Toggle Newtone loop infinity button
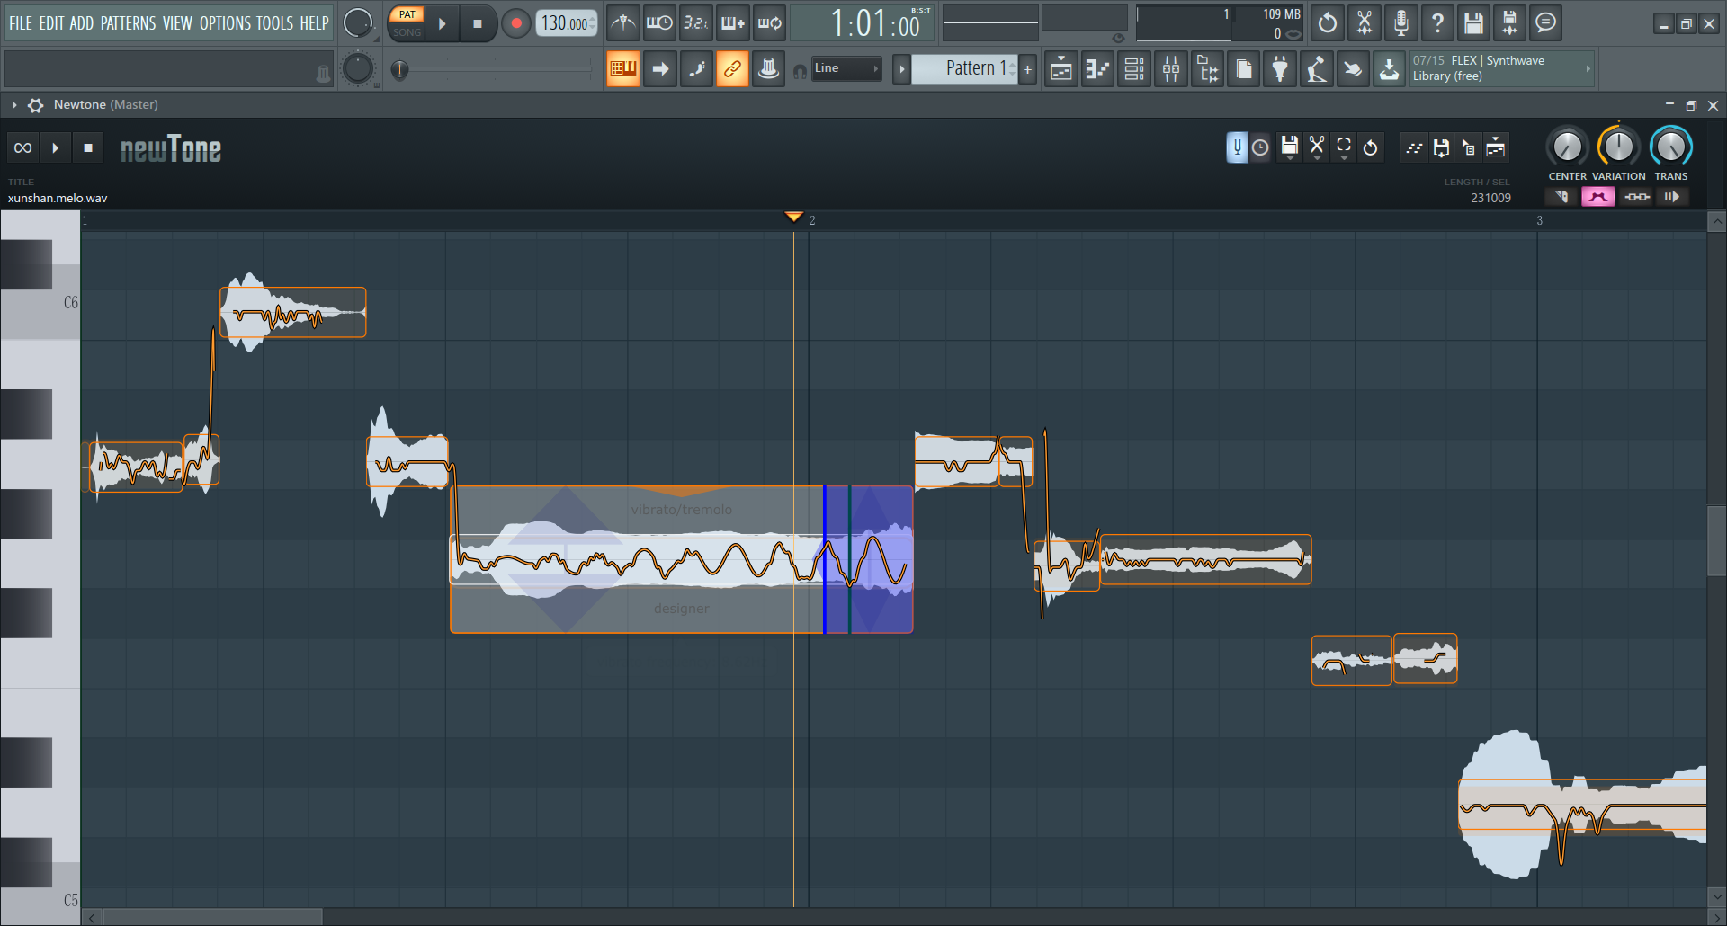The image size is (1727, 926). [x=23, y=147]
